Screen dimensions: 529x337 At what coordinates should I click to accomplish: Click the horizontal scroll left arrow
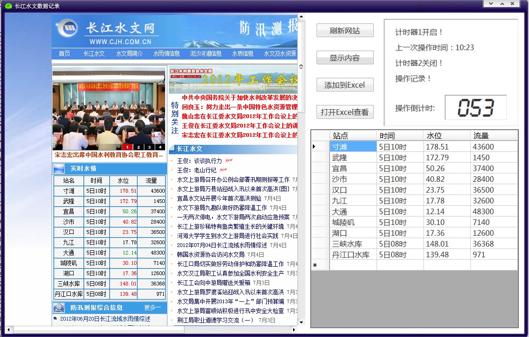pyautogui.click(x=8, y=330)
